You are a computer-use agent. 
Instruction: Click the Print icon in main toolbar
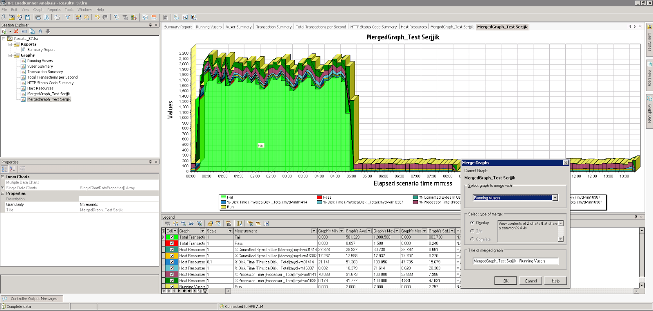pyautogui.click(x=38, y=17)
